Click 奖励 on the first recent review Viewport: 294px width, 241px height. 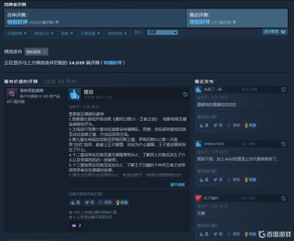click(250, 125)
